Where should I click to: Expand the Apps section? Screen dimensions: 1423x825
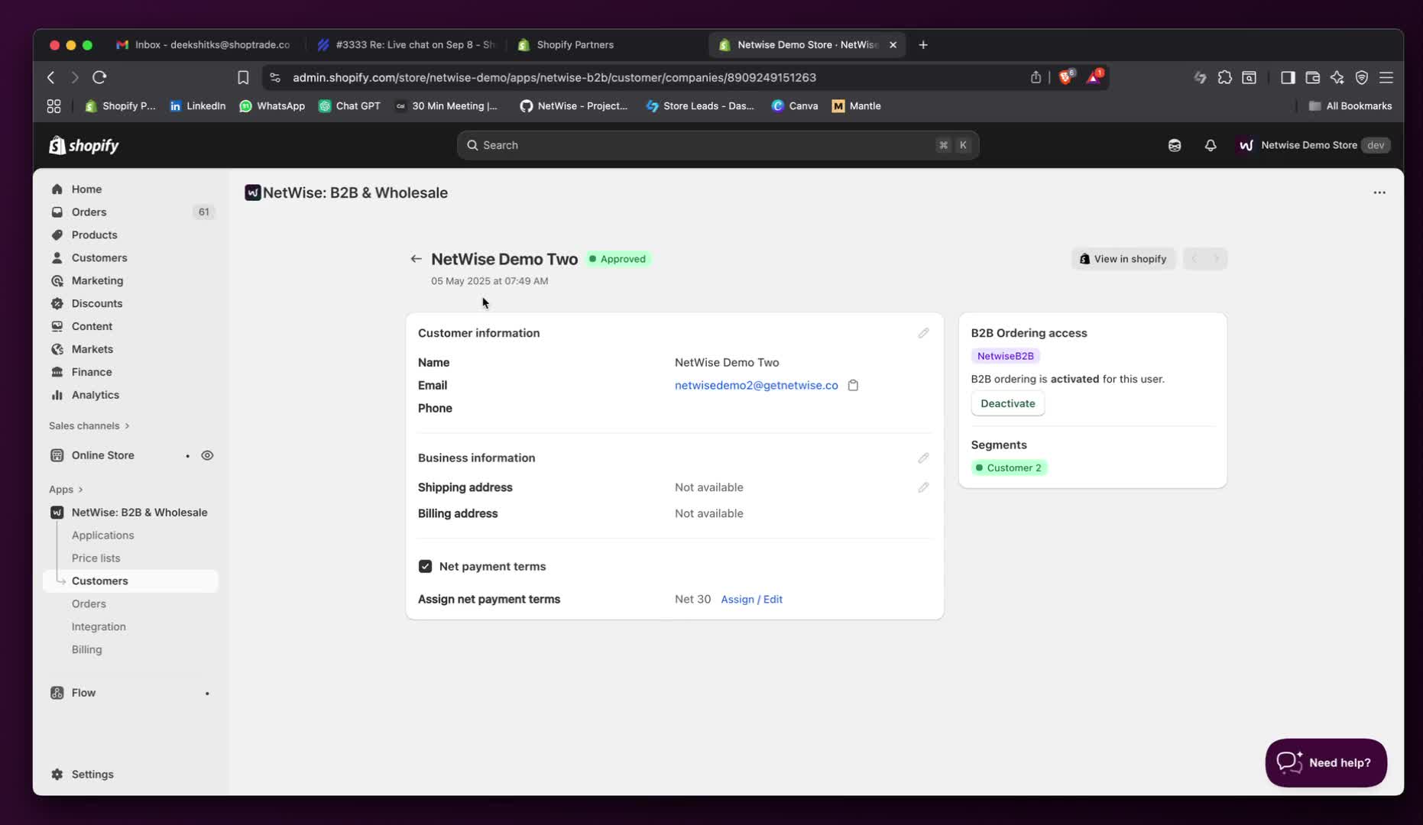coord(66,490)
